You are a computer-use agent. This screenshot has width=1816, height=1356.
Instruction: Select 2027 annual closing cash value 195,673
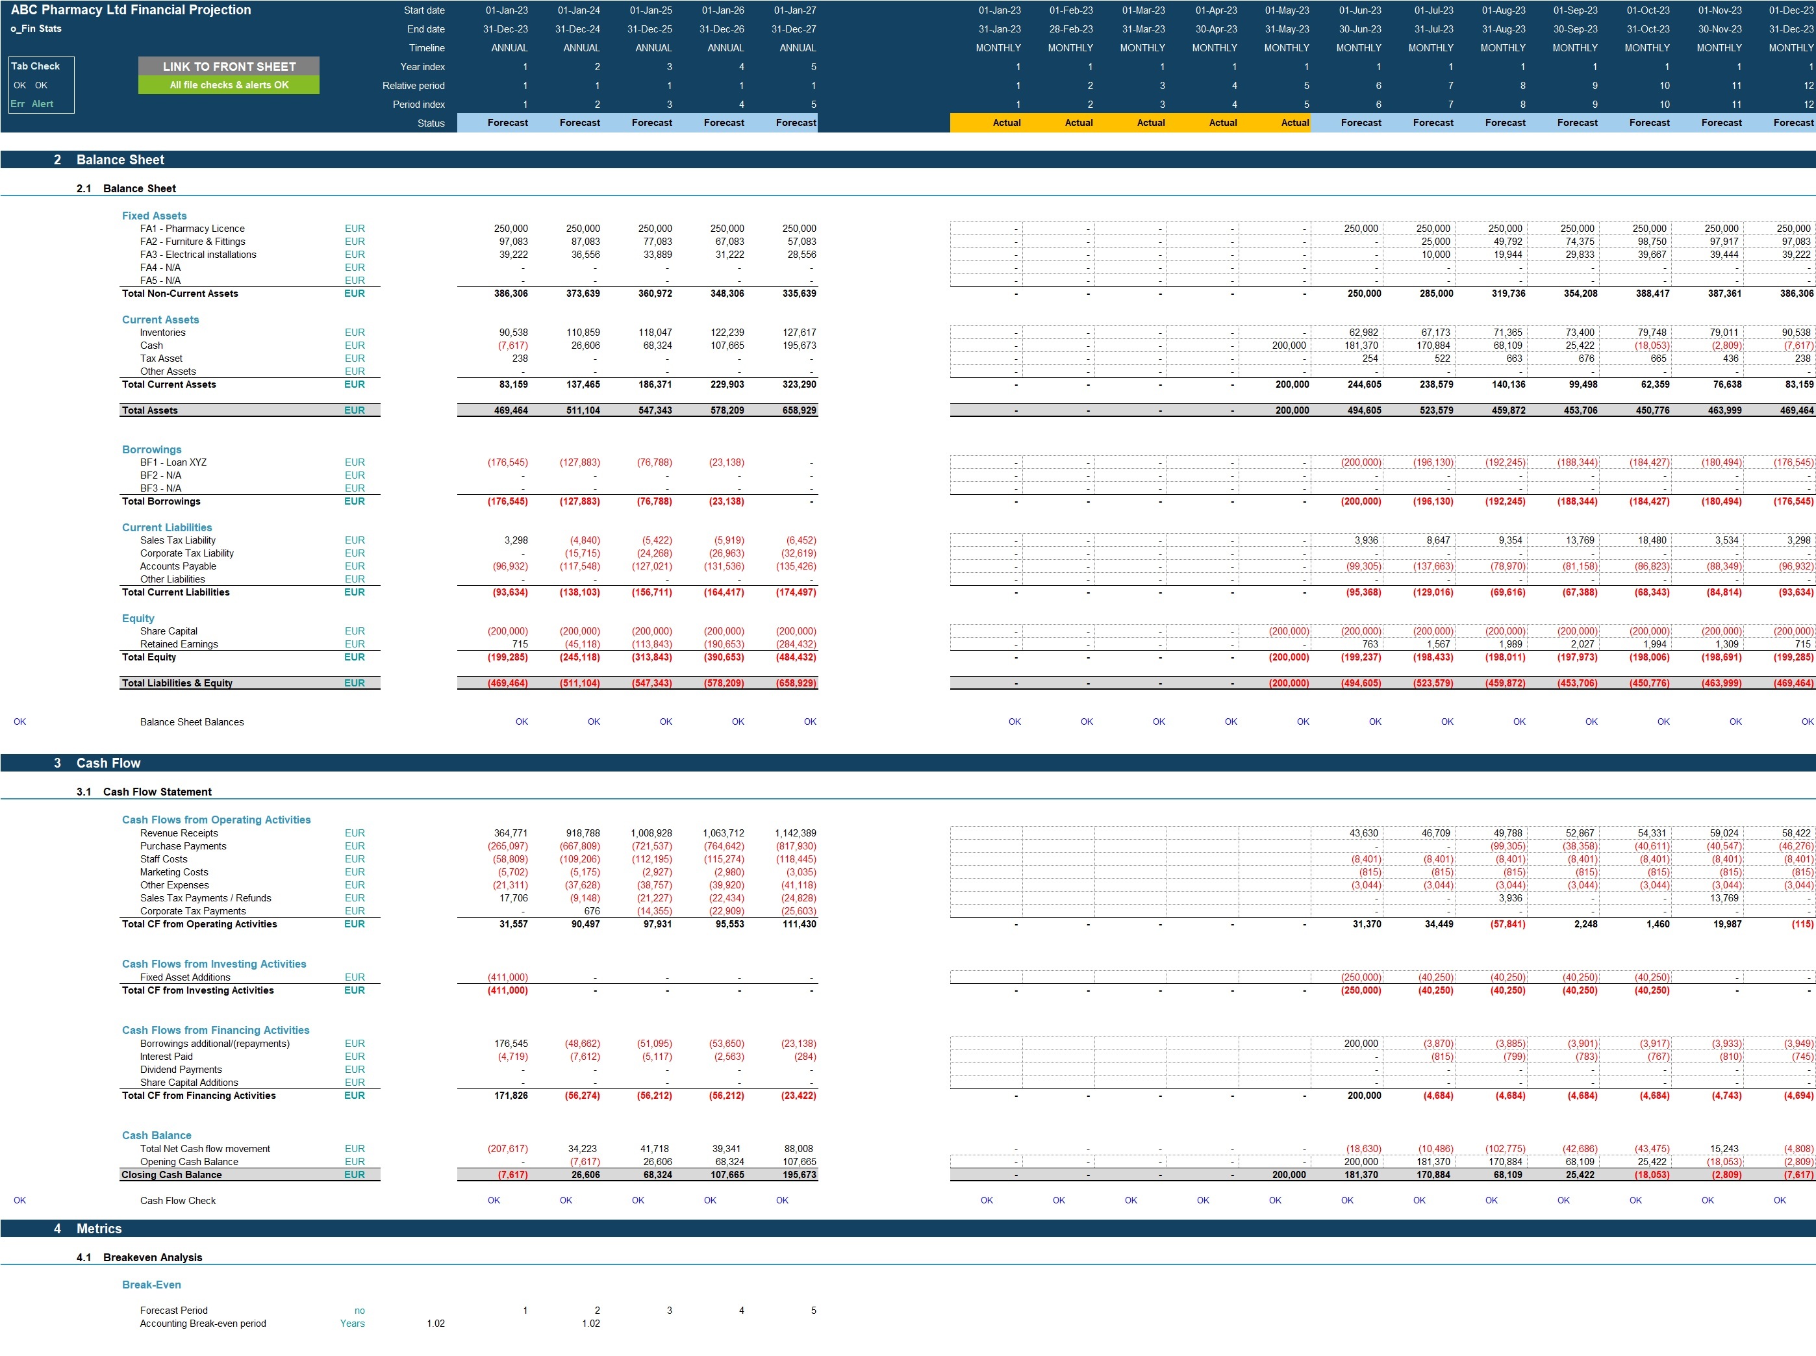tap(799, 1175)
